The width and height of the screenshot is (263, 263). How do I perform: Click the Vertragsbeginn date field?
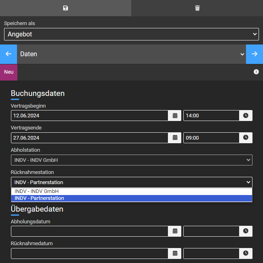[89, 116]
